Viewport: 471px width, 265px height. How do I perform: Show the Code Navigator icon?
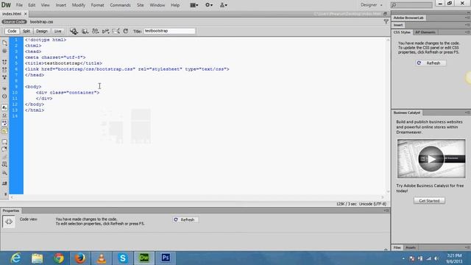tap(4, 52)
